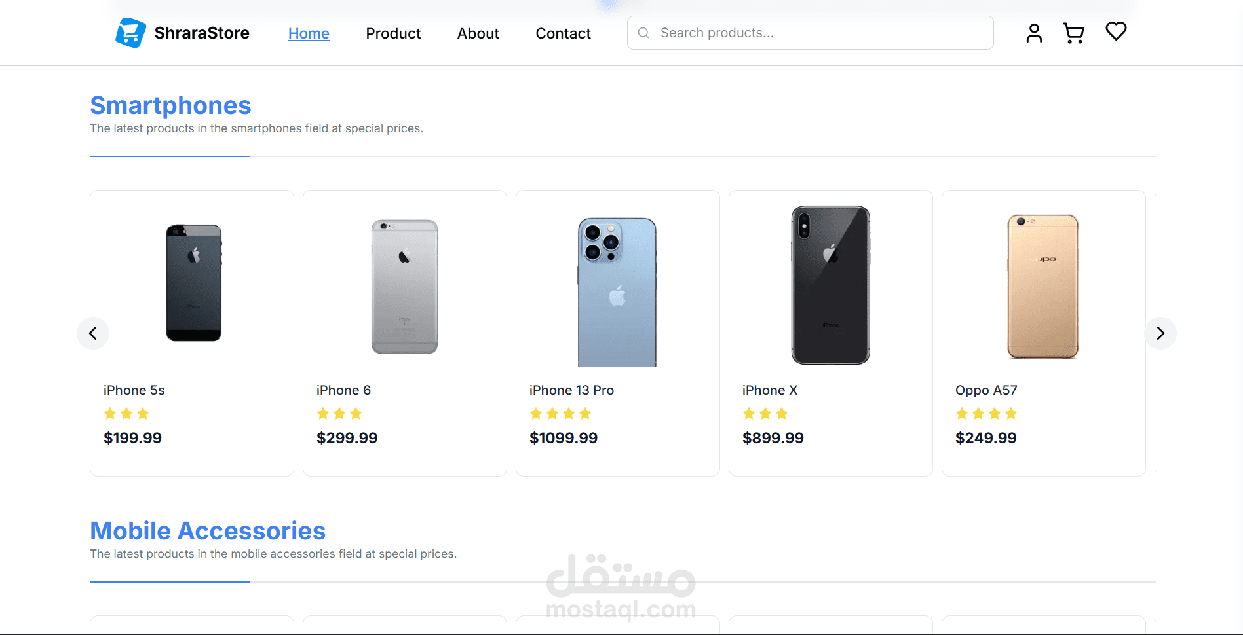
Task: Click the ShraraStore logo icon
Action: pyautogui.click(x=130, y=33)
